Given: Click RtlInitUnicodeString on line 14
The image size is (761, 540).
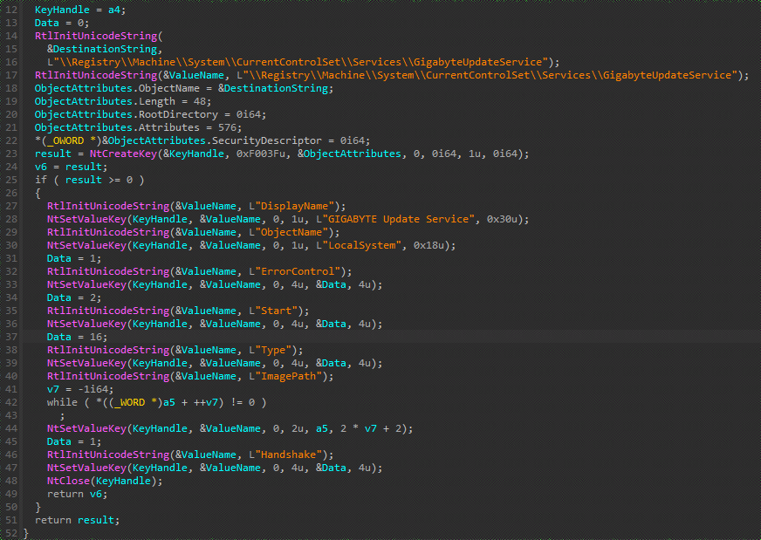Looking at the screenshot, I should pos(96,37).
